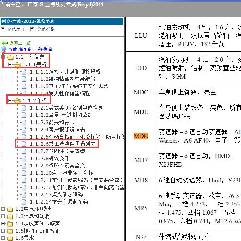Click the folder icon of 1.1.1规格
Screen dimensions: 241x241
pyautogui.click(x=18, y=65)
